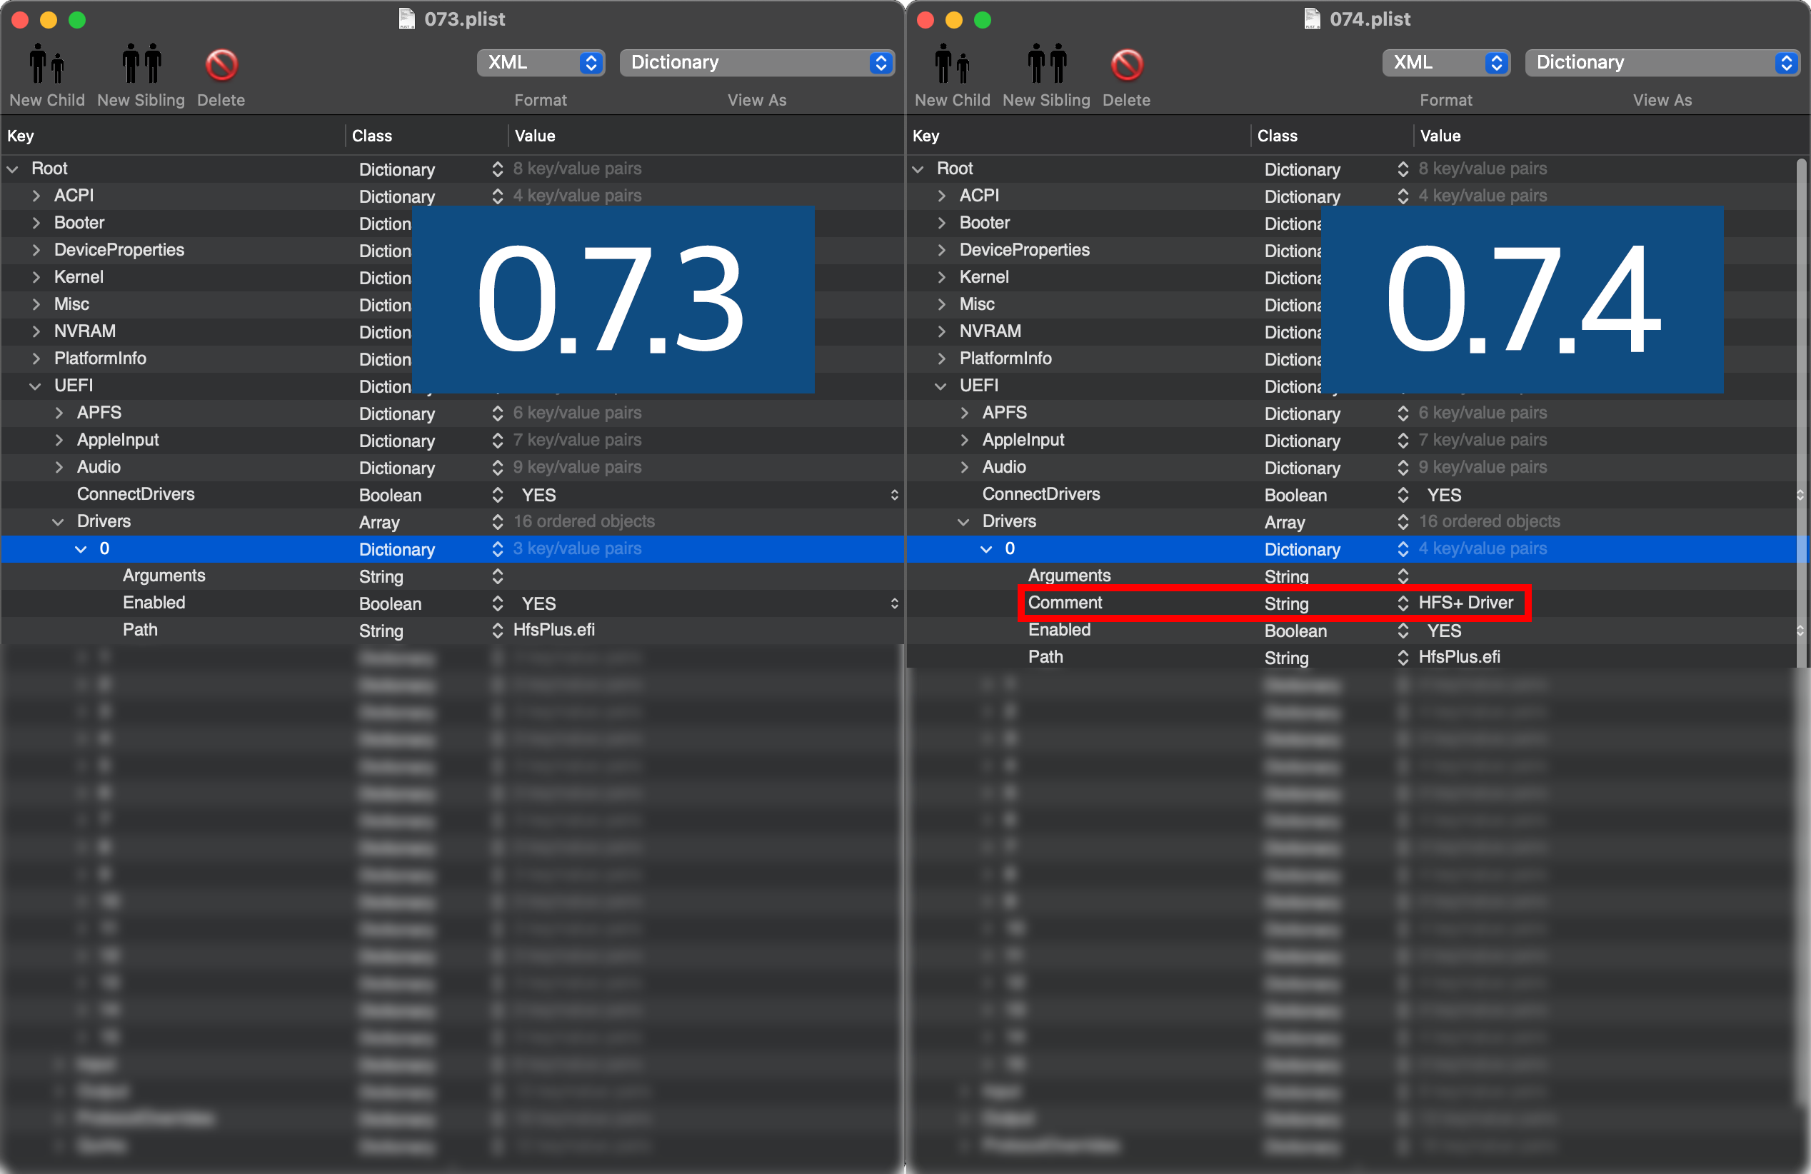Viewport: 1811px width, 1174px height.
Task: Collapse the Drivers array in 074.plist
Action: coord(963,522)
